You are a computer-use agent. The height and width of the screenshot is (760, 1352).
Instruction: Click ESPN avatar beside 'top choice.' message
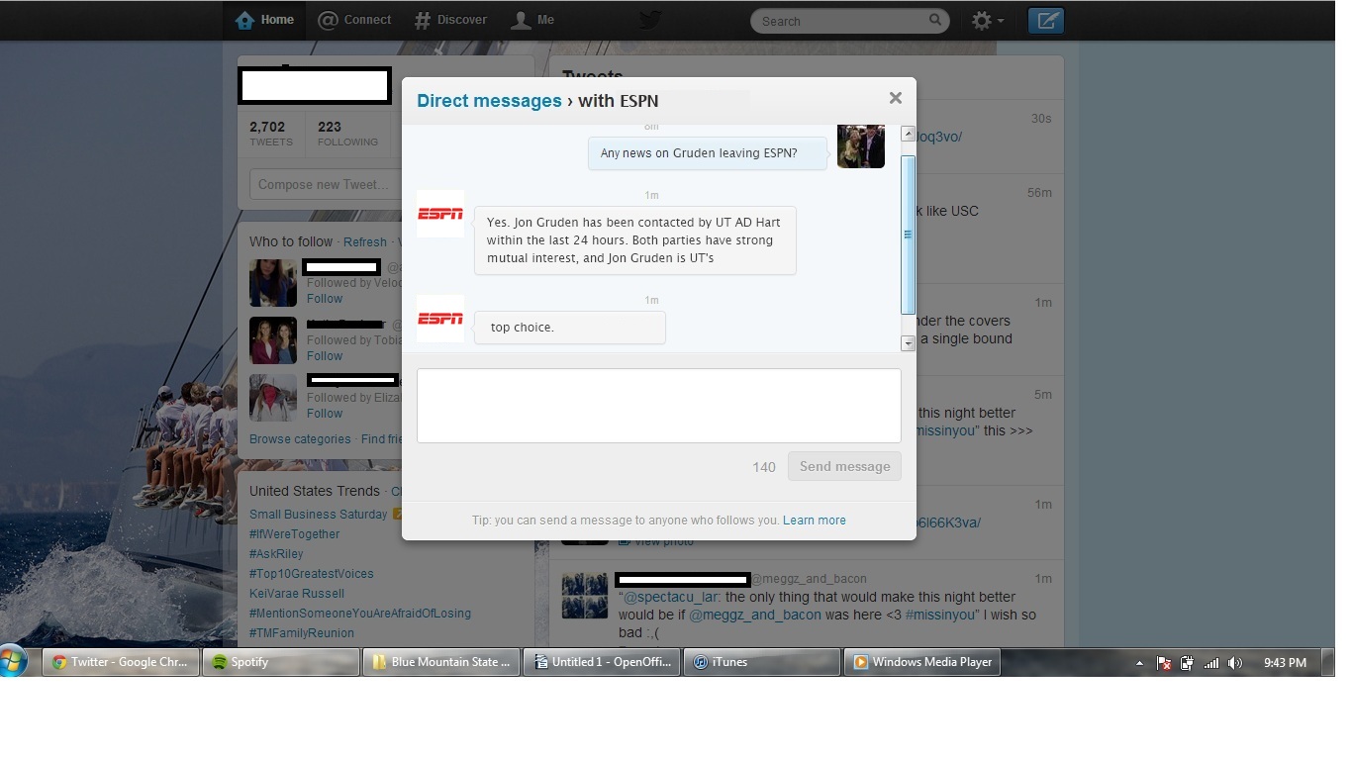(x=440, y=319)
